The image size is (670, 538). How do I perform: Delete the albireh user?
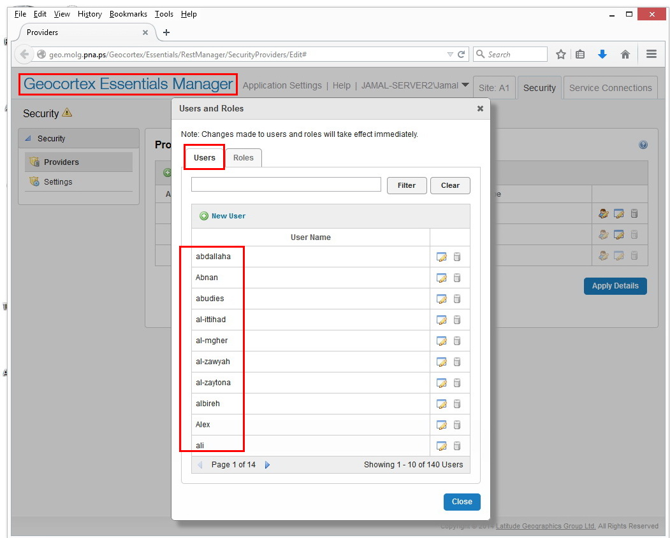(x=457, y=404)
